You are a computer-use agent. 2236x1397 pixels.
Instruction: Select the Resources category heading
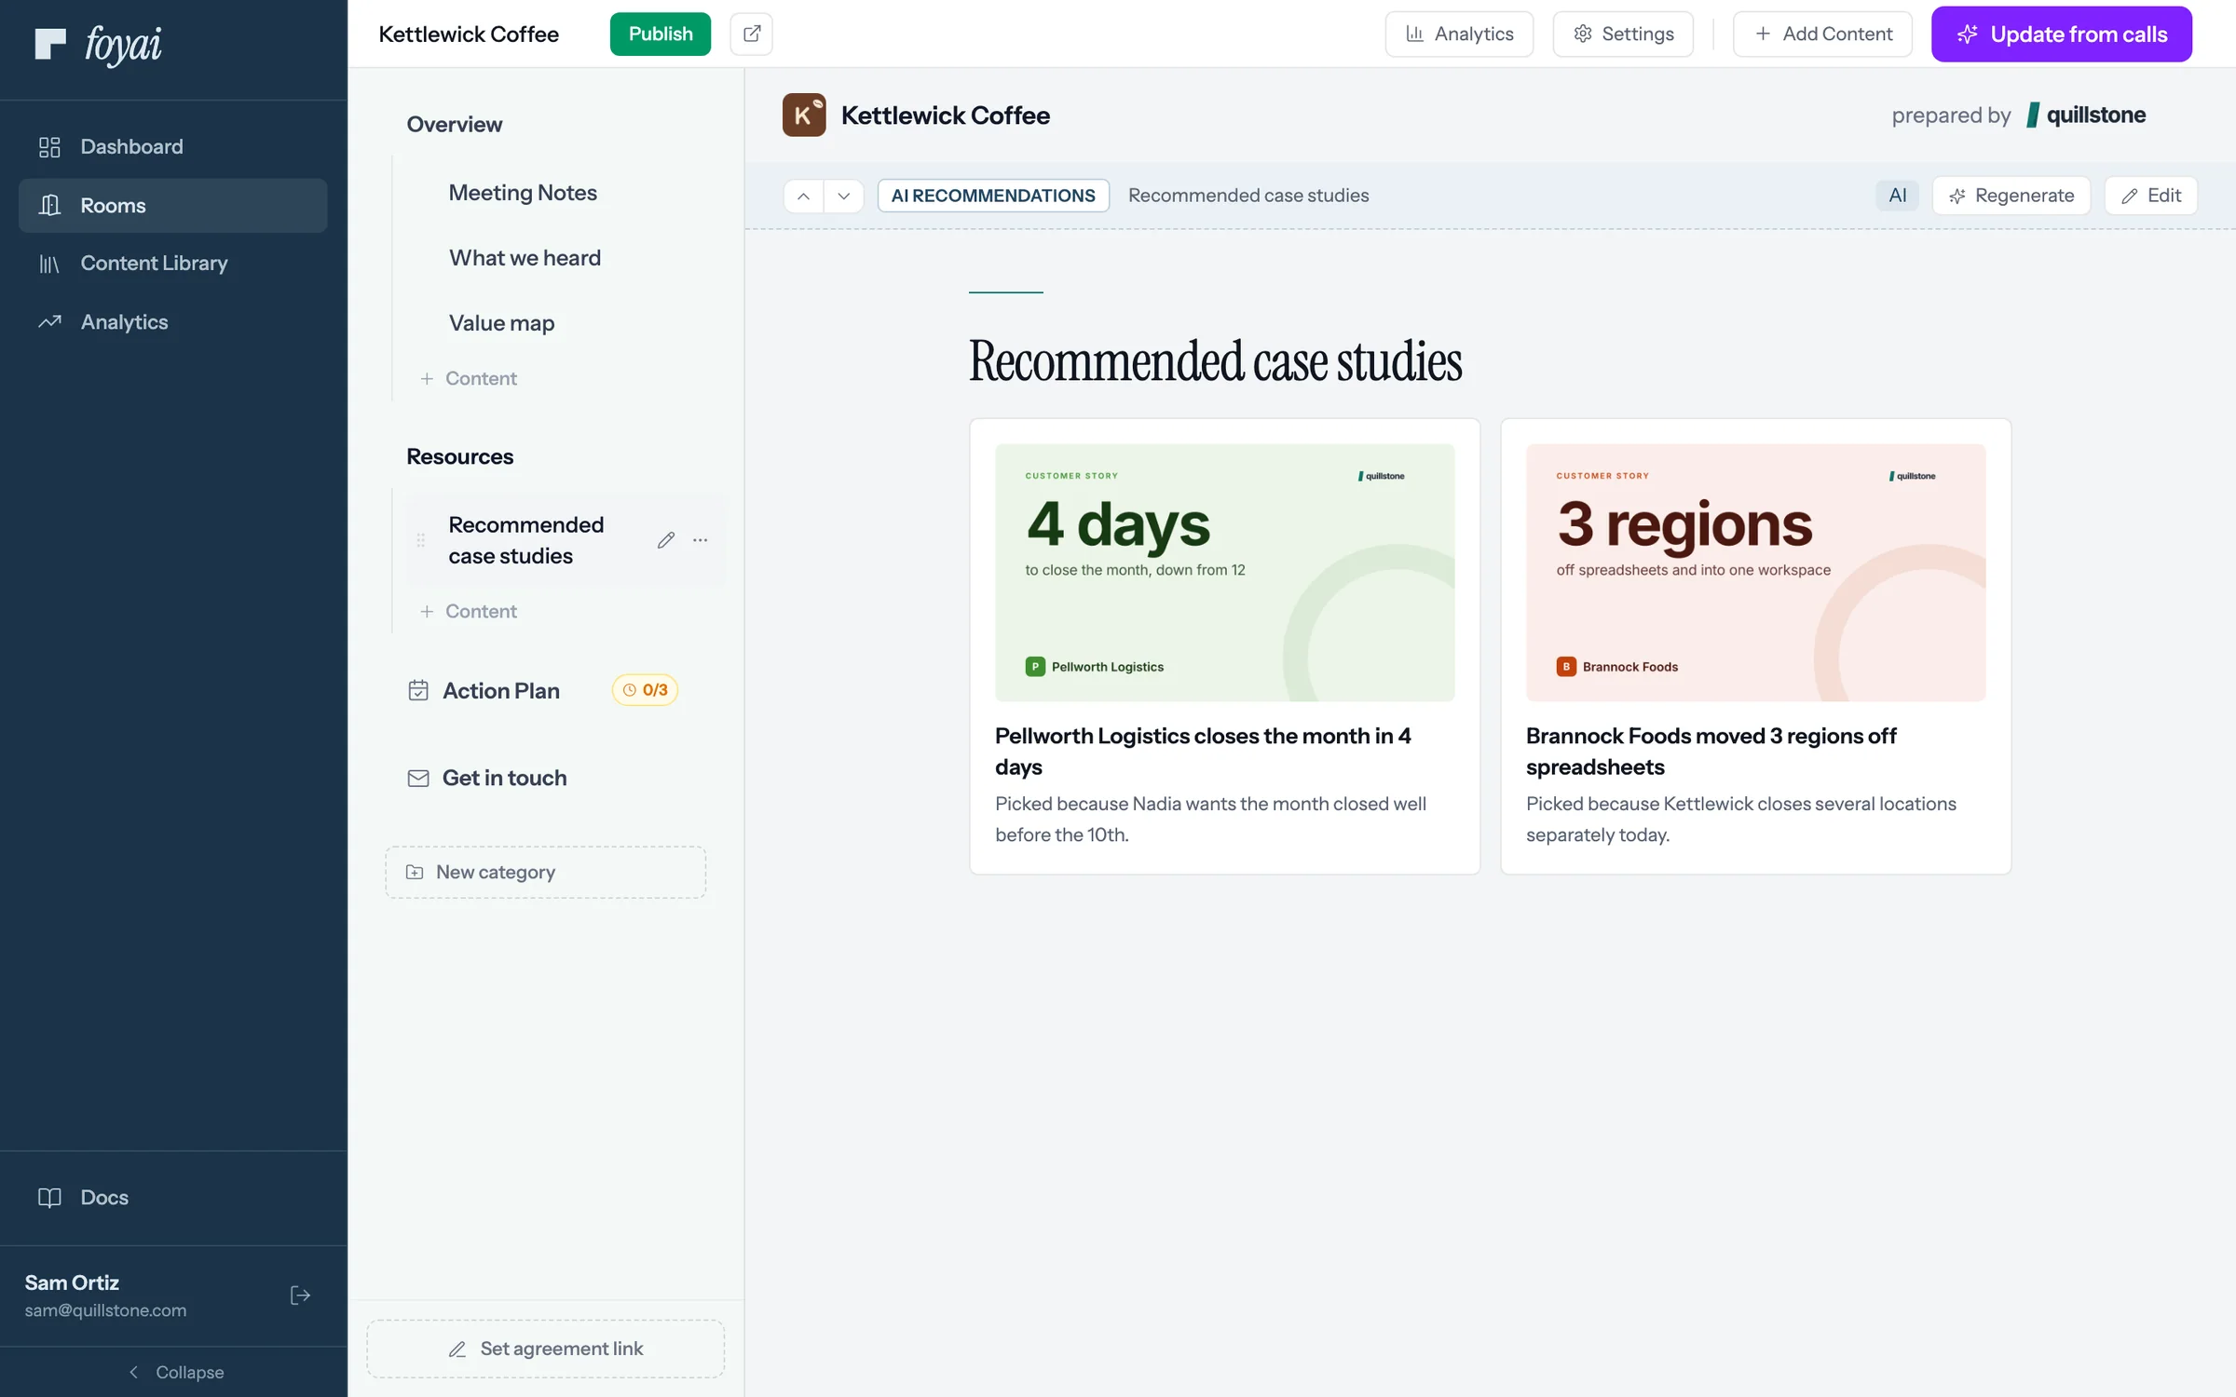pyautogui.click(x=459, y=457)
